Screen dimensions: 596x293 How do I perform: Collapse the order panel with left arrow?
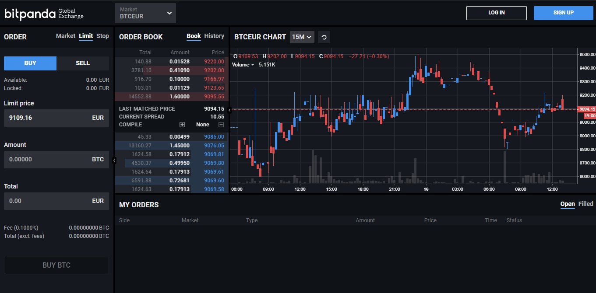click(x=114, y=160)
